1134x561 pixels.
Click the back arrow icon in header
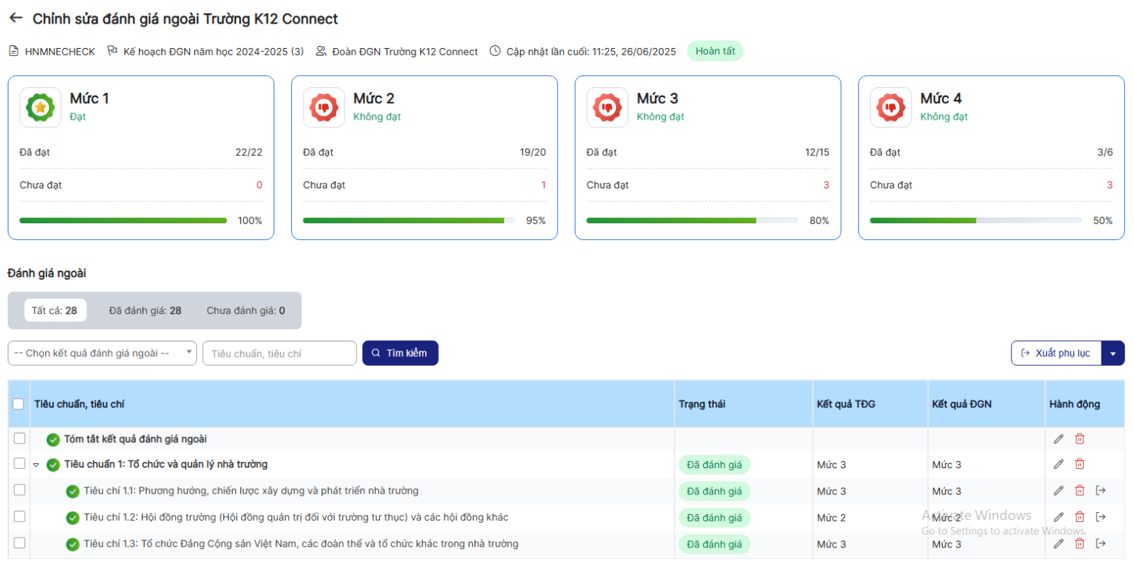pyautogui.click(x=16, y=18)
